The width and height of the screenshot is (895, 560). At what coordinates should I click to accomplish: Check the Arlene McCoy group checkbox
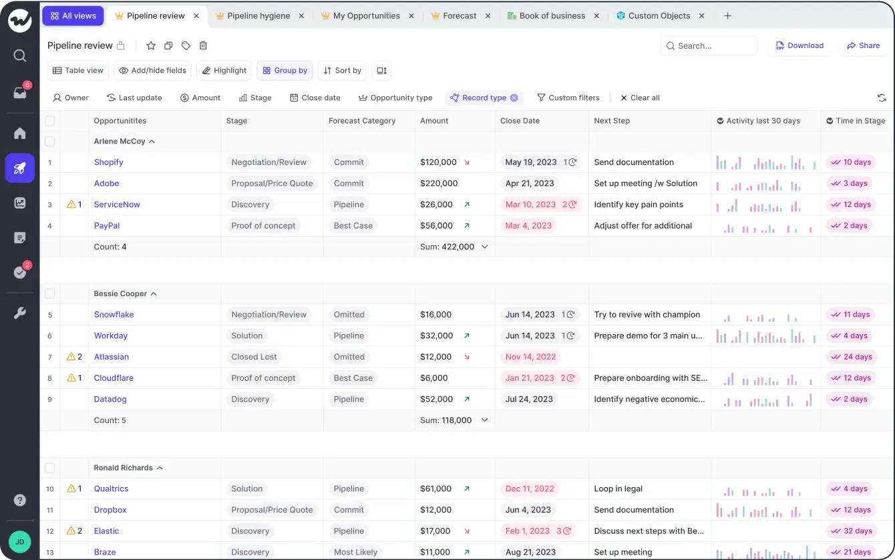click(x=50, y=142)
